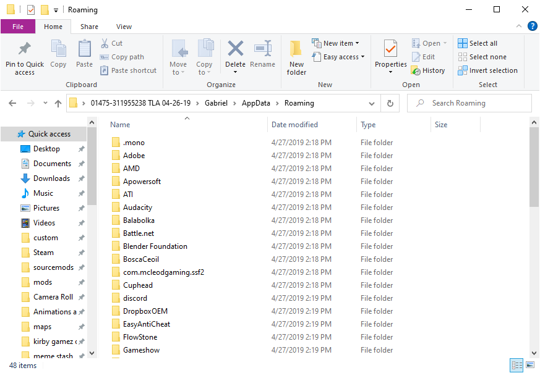Viewport: 540px width, 373px height.
Task: Click Edit in the Open group
Action: [423, 57]
